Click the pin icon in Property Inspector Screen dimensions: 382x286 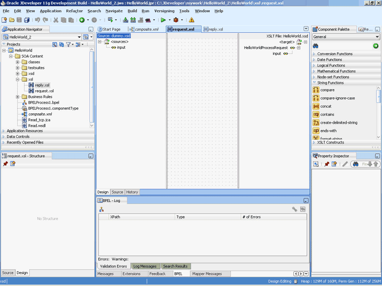point(327,164)
